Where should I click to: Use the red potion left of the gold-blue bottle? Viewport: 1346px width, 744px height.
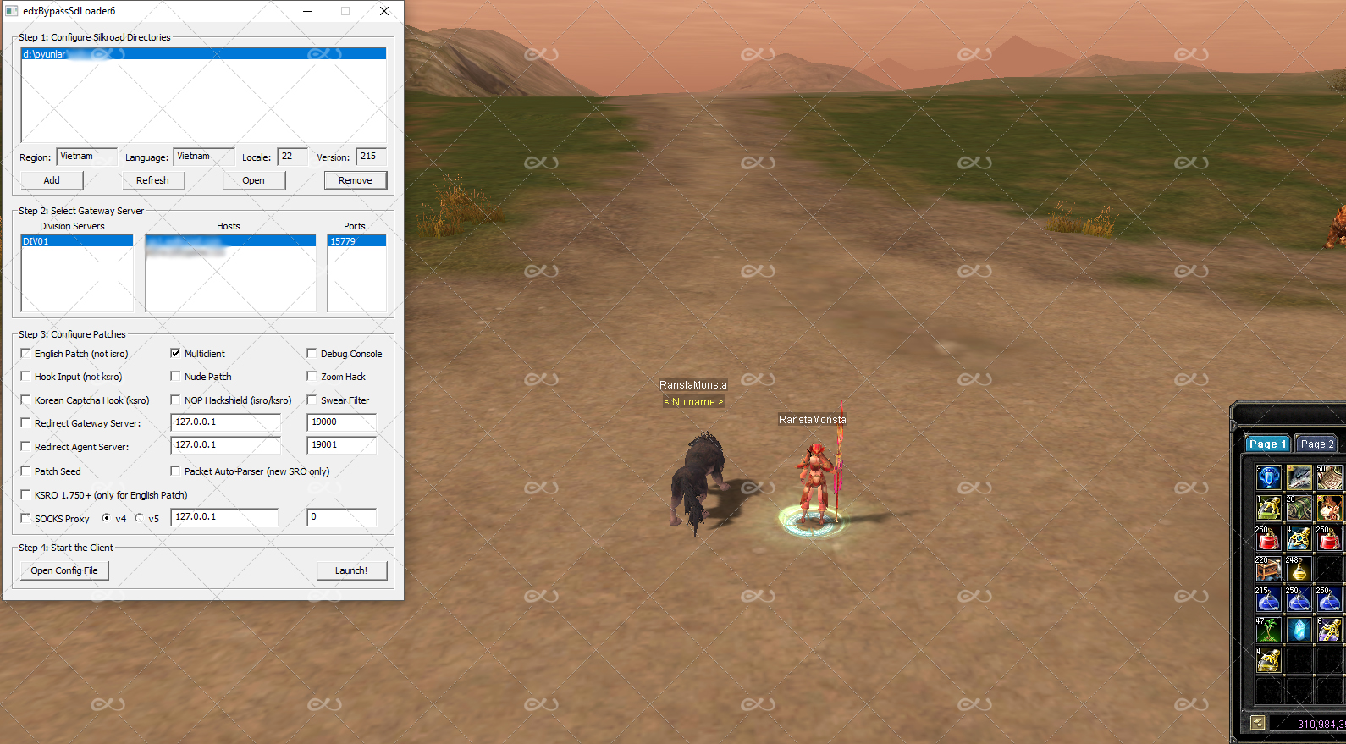point(1268,538)
